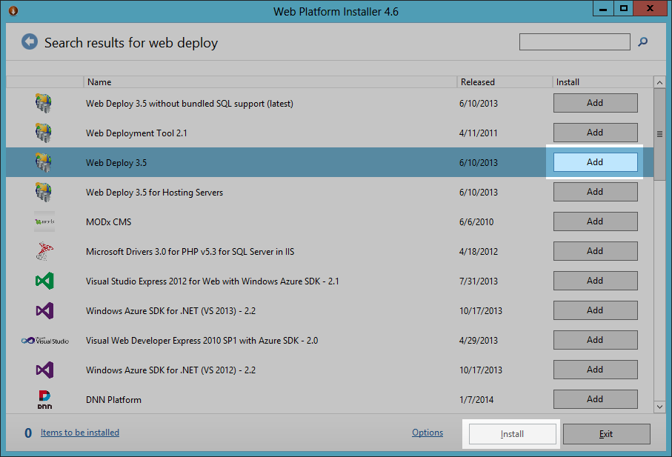
Task: Maximize the Web Platform Installer window
Action: click(624, 9)
